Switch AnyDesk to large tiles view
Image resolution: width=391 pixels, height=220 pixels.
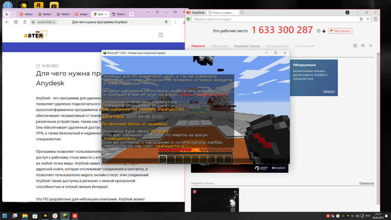coord(355,46)
